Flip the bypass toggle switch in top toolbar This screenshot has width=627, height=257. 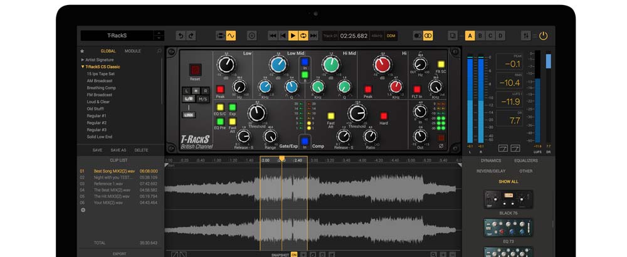pos(418,36)
